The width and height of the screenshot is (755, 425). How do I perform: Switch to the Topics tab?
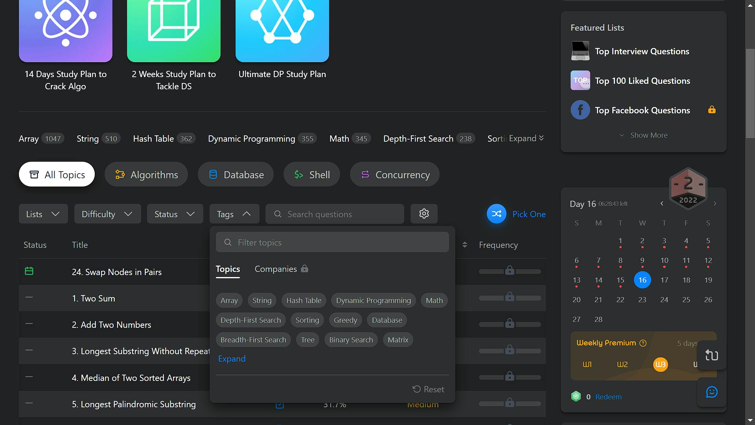coord(228,269)
